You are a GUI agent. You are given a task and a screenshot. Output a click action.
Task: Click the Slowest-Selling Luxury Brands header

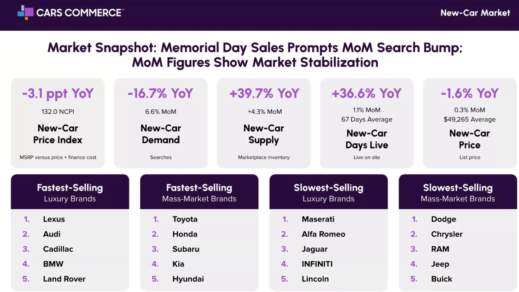(328, 192)
